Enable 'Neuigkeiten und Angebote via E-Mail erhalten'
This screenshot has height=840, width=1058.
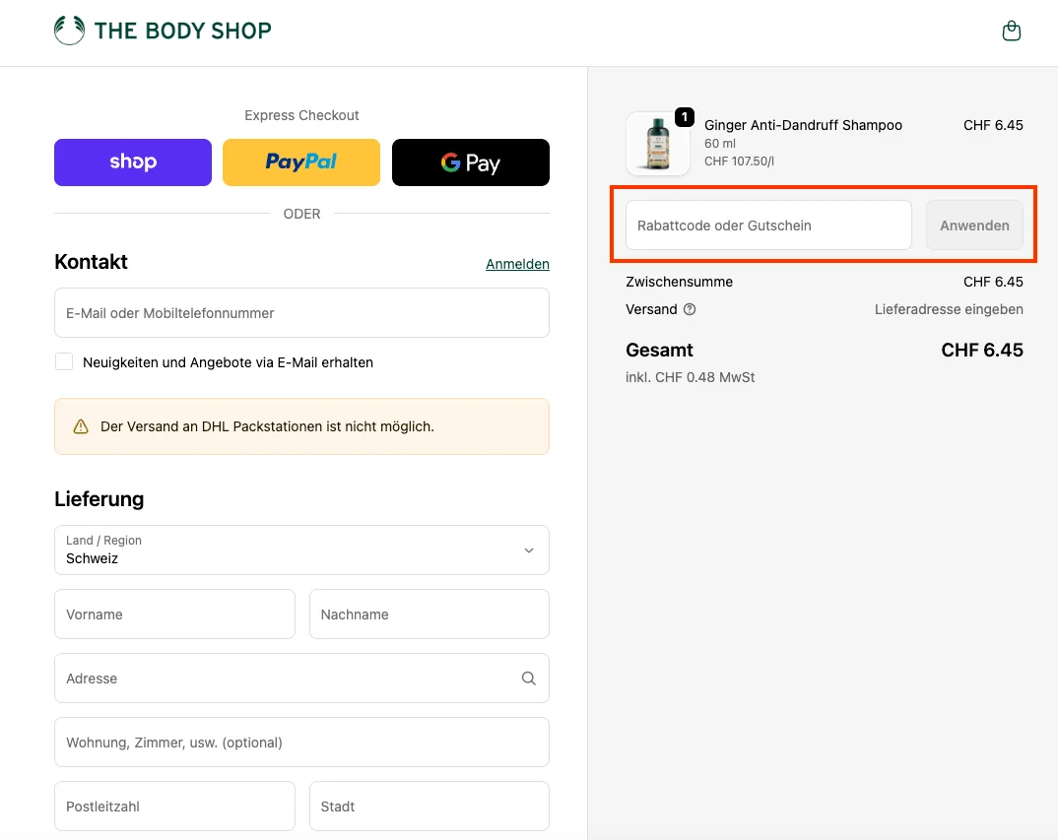64,361
